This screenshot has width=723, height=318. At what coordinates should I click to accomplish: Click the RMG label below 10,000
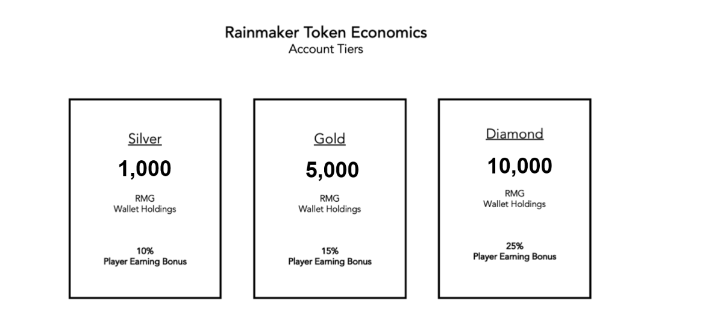click(515, 193)
